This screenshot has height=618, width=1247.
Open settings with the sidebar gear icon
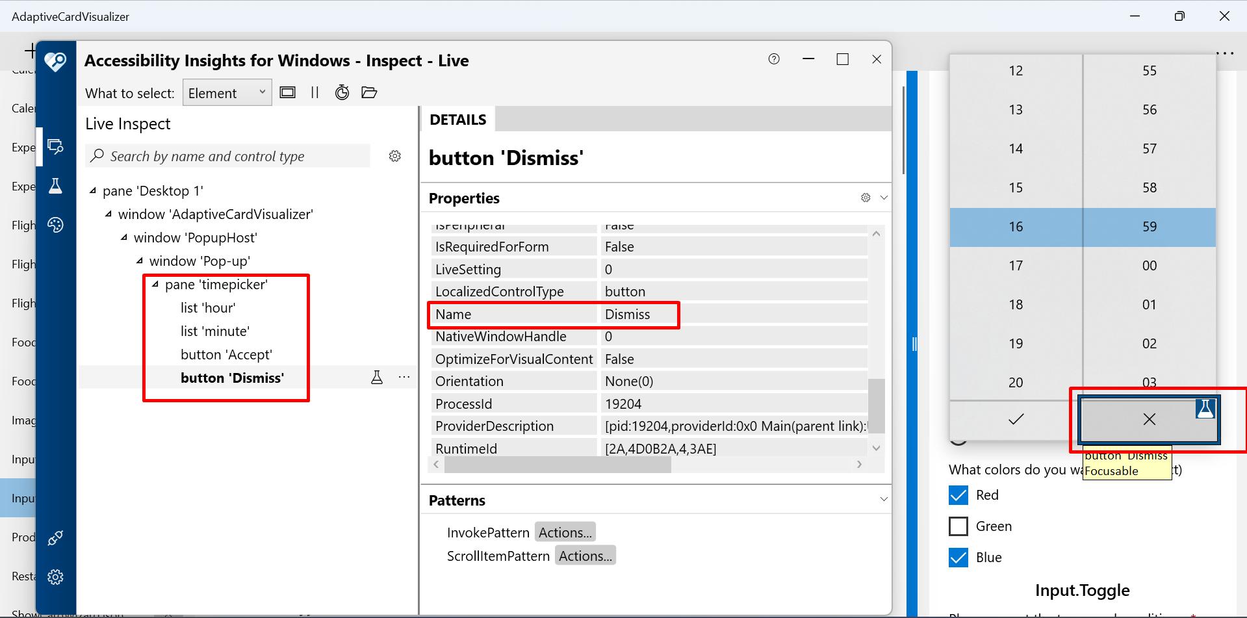pos(55,576)
